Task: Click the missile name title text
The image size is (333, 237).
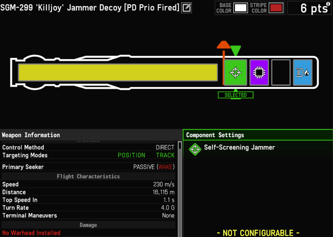Action: [x=90, y=7]
